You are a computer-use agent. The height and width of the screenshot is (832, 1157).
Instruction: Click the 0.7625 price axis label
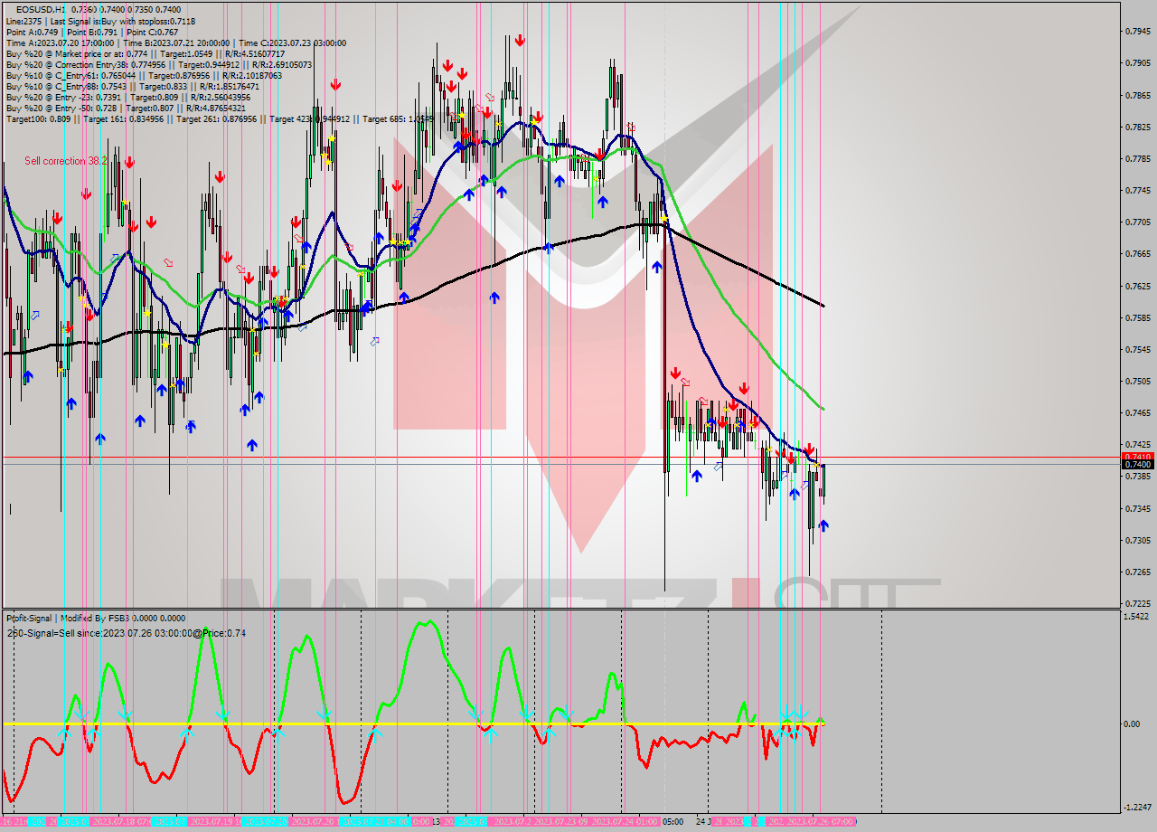pos(1137,286)
